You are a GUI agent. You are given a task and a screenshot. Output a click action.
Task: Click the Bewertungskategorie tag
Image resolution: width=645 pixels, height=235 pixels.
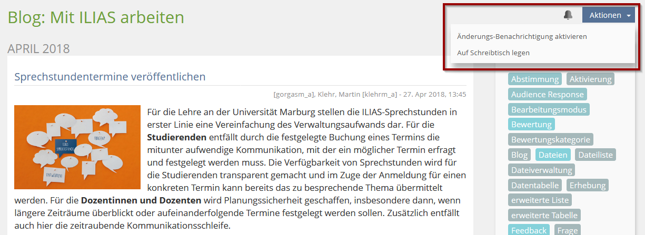click(x=550, y=140)
